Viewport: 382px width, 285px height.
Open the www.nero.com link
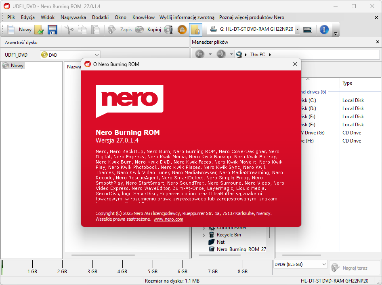tap(168, 219)
